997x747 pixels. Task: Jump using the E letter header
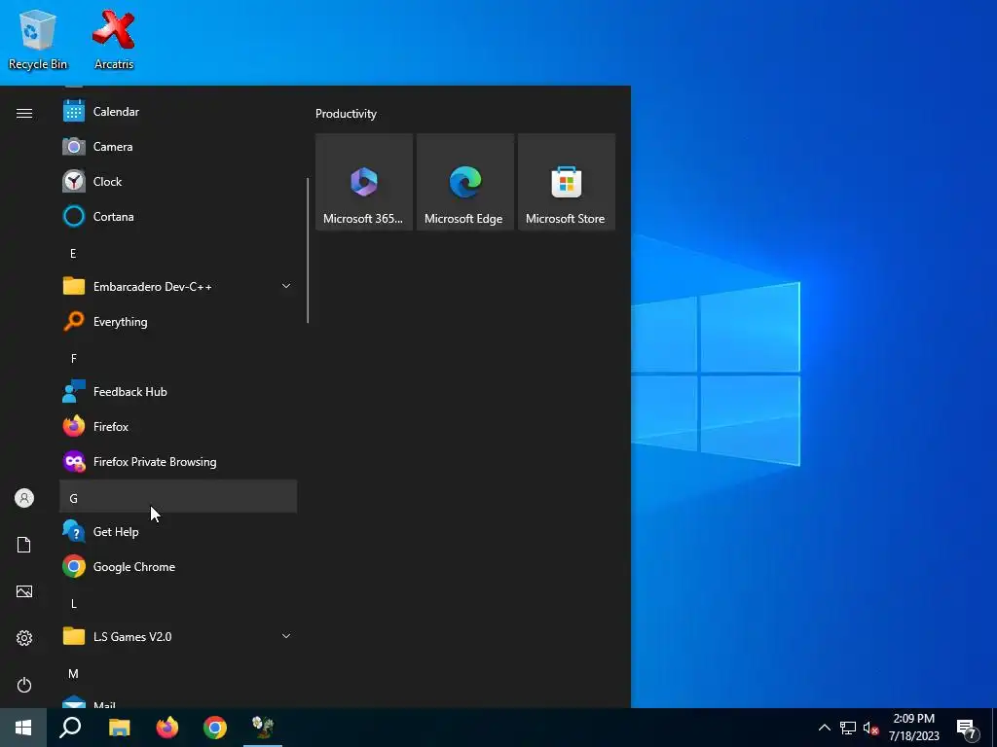pos(178,254)
